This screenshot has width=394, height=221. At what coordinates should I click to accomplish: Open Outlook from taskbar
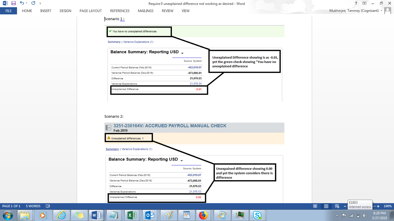[150, 215]
